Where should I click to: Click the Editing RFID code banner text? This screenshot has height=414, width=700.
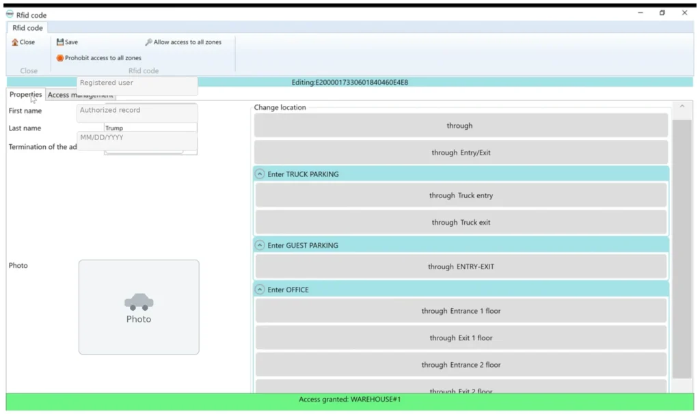(349, 82)
